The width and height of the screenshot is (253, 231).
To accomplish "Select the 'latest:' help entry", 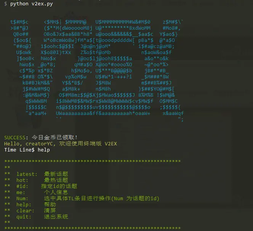I will 27,174.
